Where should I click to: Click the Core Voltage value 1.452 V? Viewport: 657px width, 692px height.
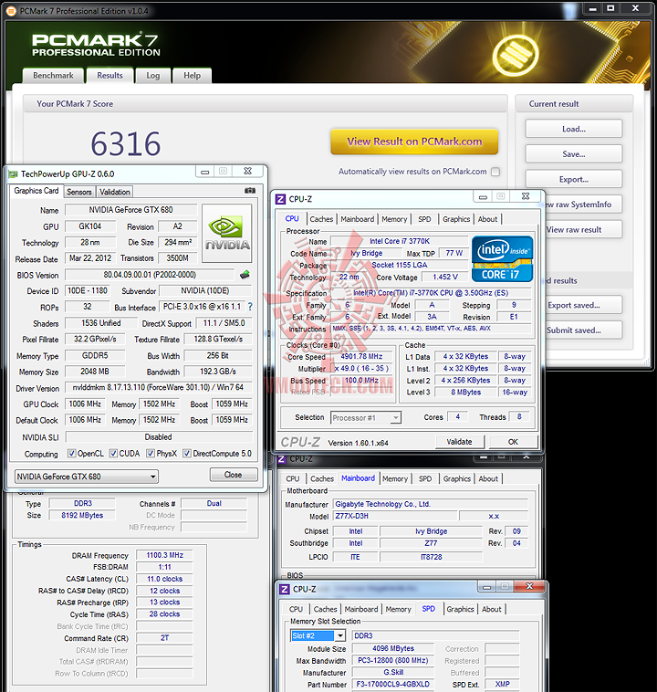[x=444, y=277]
